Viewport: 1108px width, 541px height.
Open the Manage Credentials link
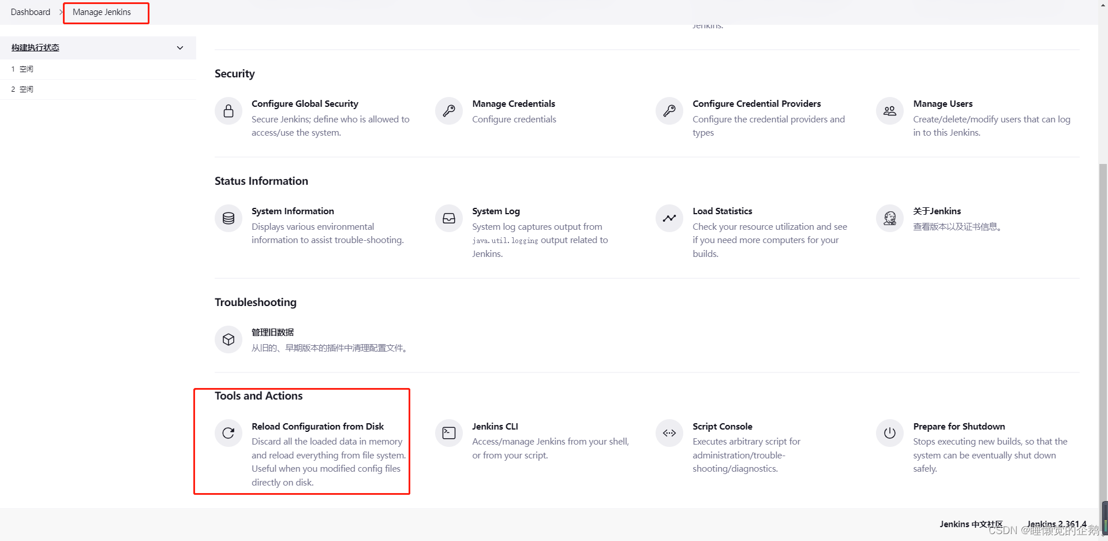[514, 104]
